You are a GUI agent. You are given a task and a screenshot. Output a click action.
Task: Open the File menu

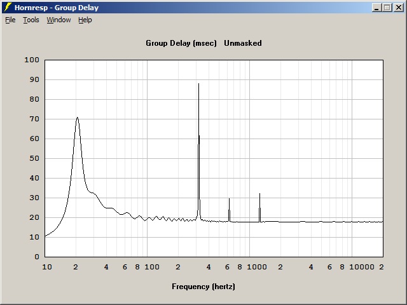[10, 20]
